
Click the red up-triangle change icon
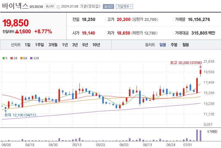click(17, 31)
